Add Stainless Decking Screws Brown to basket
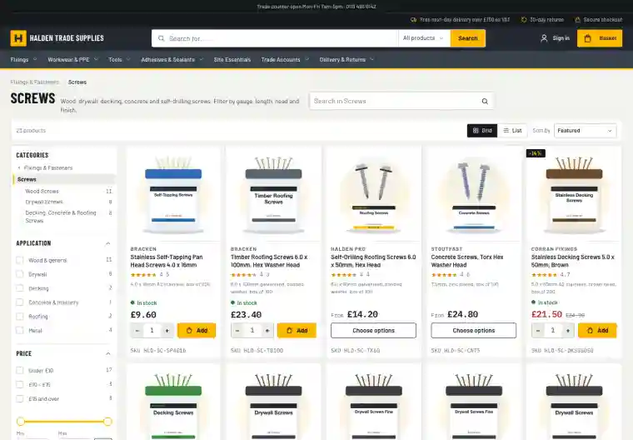This screenshot has width=633, height=440. pos(597,331)
